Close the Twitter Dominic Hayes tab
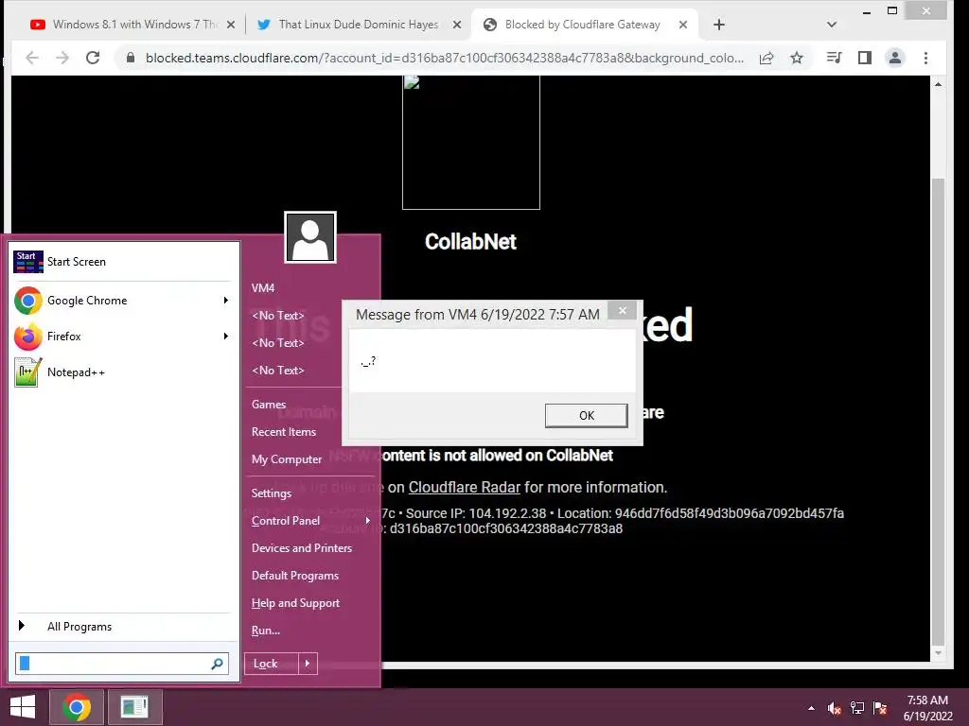969x726 pixels. tap(457, 25)
